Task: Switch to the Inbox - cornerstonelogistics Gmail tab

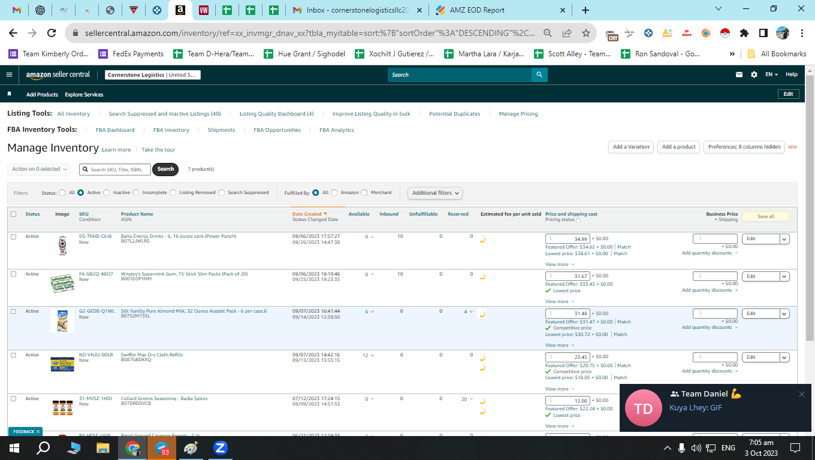Action: click(358, 10)
